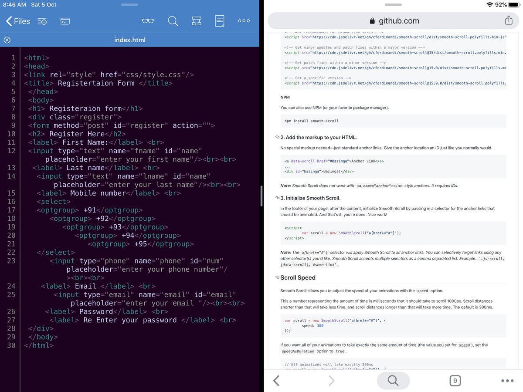
Task: Select line number 12 in the gutter
Action: pos(11,151)
